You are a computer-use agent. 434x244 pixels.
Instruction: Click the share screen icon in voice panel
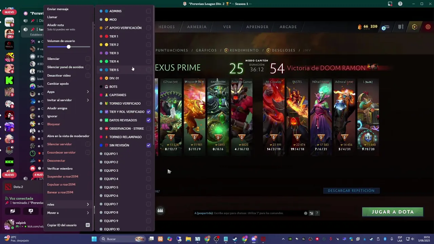tap(31, 211)
